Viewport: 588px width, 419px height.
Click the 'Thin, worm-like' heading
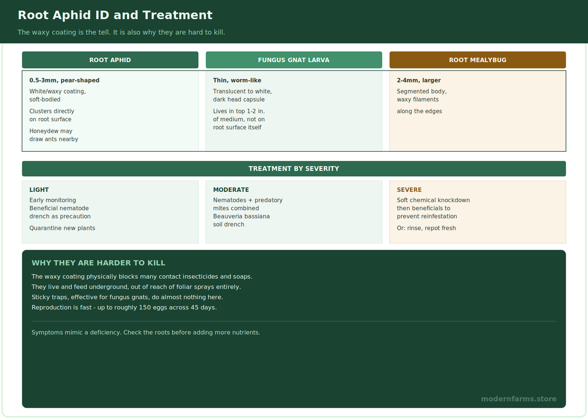pos(237,80)
